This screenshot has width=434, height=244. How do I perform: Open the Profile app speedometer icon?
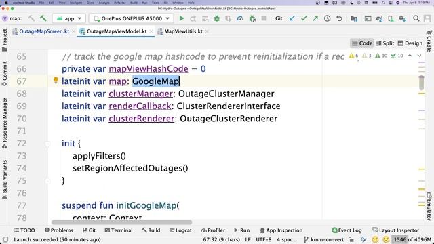click(x=240, y=18)
